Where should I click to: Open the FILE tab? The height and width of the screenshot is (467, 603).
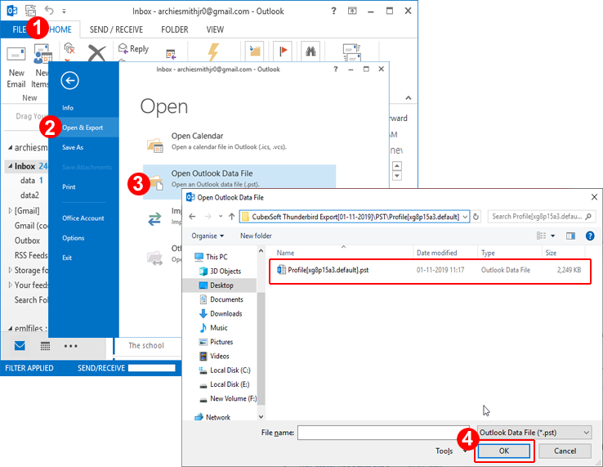point(19,29)
